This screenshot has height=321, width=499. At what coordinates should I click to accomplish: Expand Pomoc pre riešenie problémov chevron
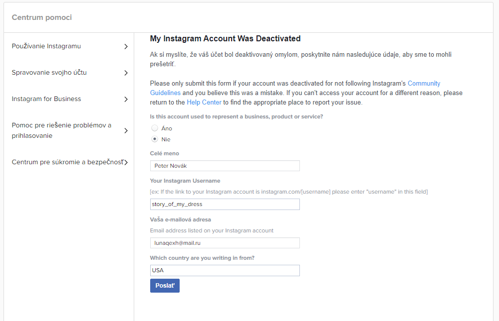point(126,130)
